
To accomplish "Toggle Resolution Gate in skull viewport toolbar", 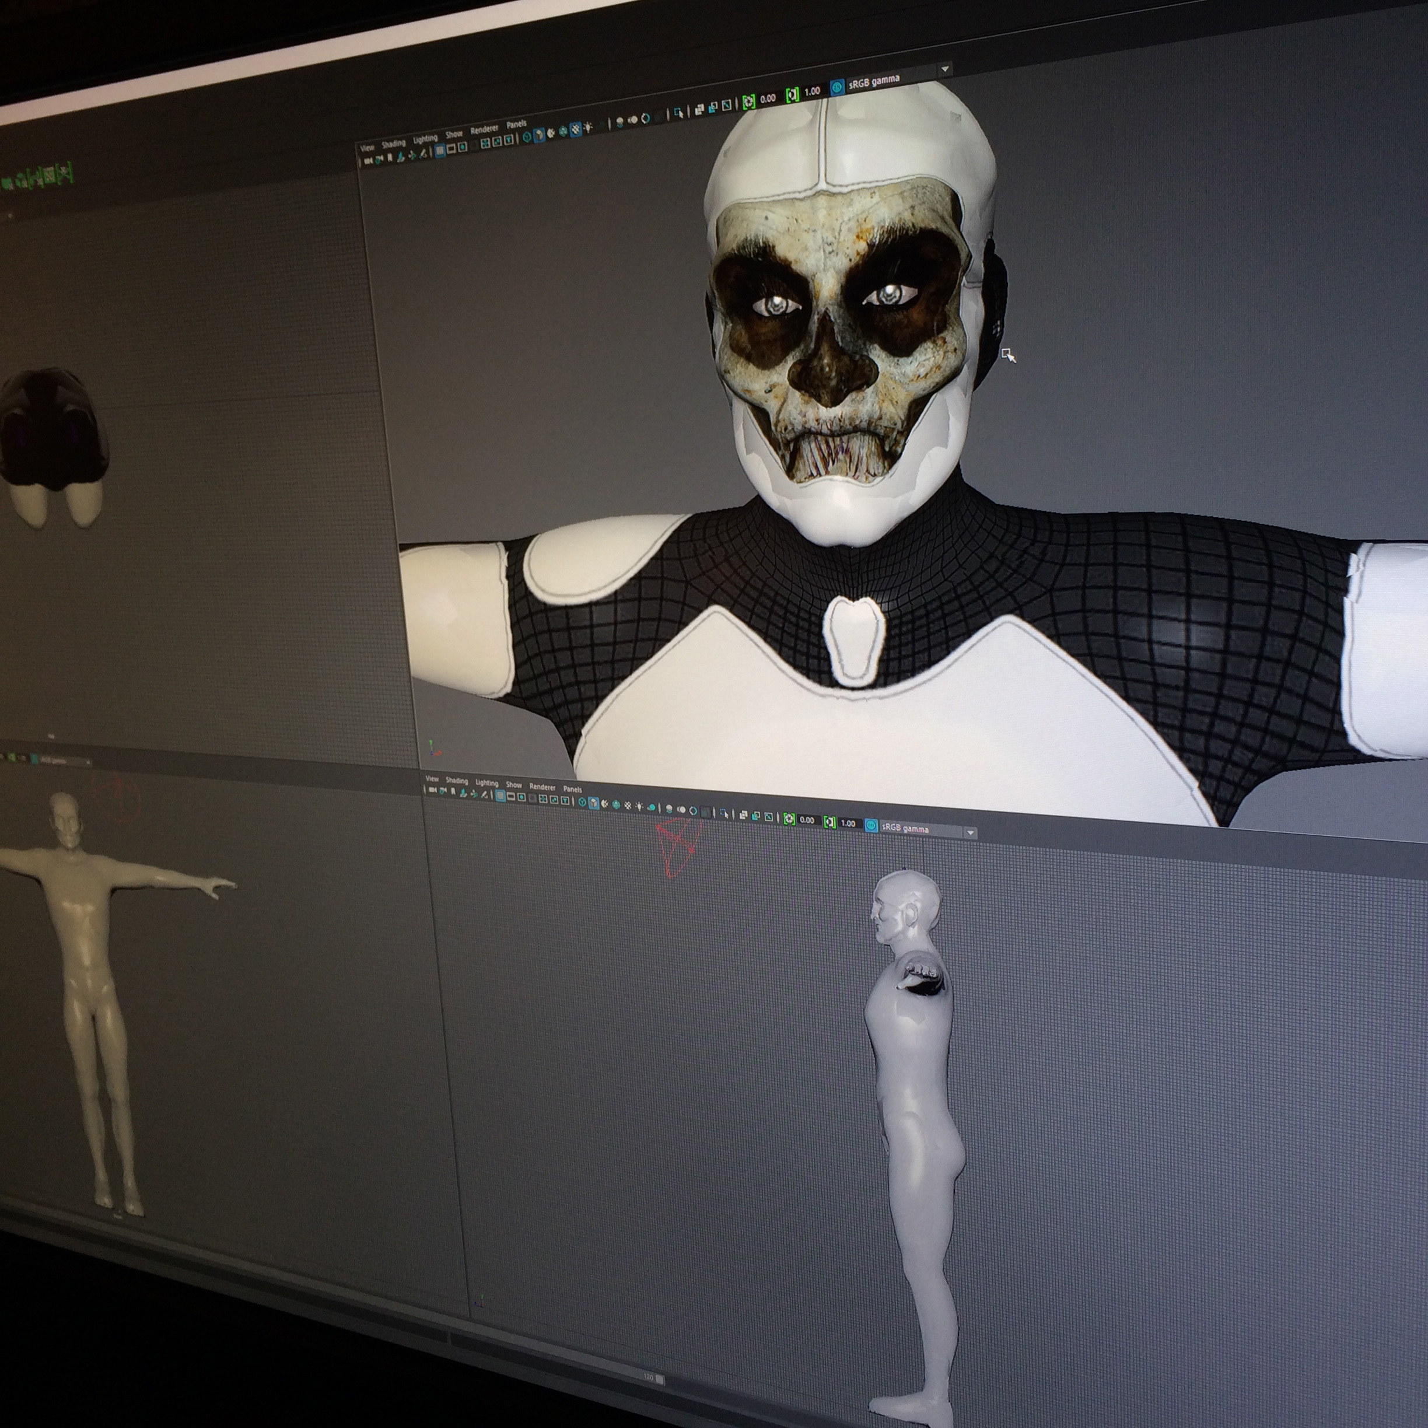I will [463, 147].
